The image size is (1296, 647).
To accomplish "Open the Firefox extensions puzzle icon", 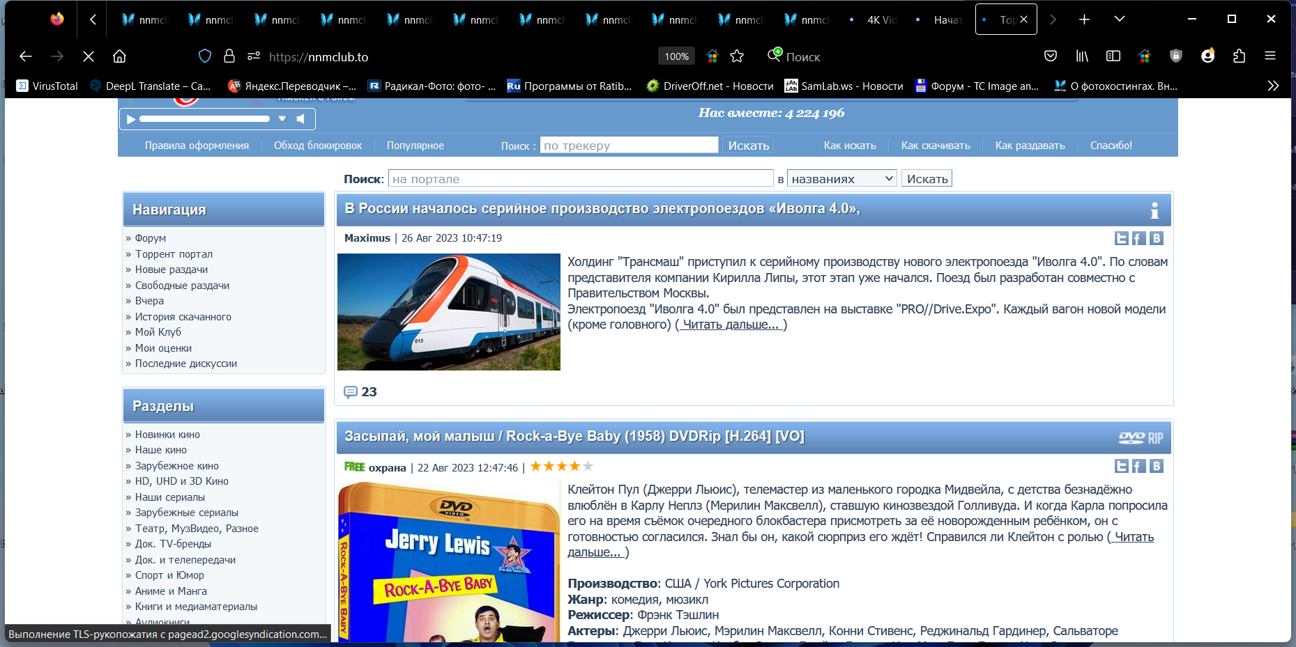I will click(x=1239, y=56).
